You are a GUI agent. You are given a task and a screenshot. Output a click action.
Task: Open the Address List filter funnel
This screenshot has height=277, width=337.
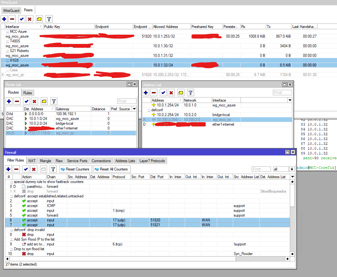click(x=190, y=93)
